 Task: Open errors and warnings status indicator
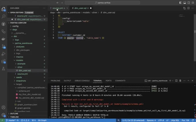[25, 120]
